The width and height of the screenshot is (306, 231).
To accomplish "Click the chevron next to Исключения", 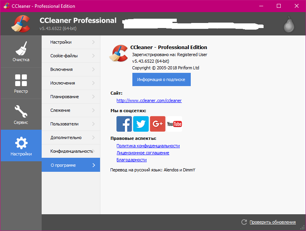I will (x=93, y=83).
